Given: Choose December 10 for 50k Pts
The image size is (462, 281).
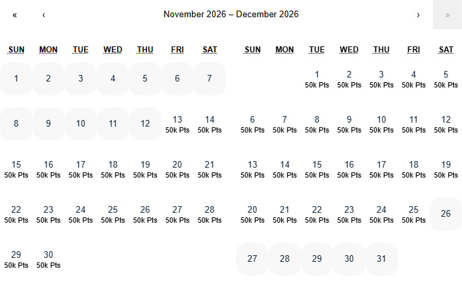Looking at the screenshot, I should click(381, 124).
